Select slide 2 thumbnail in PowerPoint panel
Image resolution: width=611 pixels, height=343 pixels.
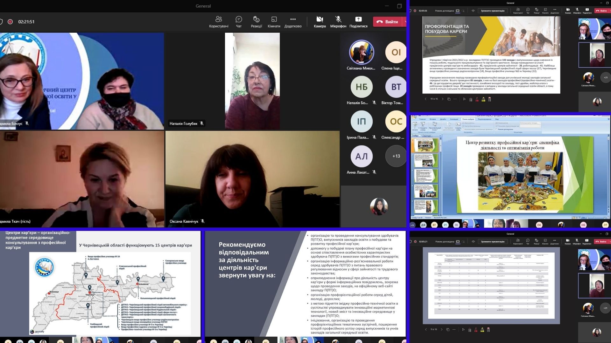click(426, 161)
